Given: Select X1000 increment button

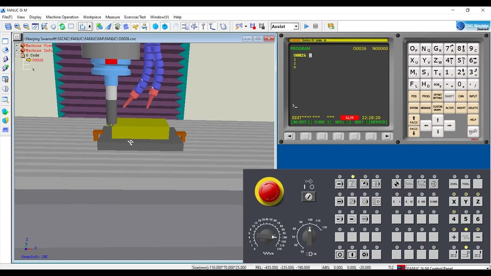Looking at the screenshot, I should (x=434, y=202).
